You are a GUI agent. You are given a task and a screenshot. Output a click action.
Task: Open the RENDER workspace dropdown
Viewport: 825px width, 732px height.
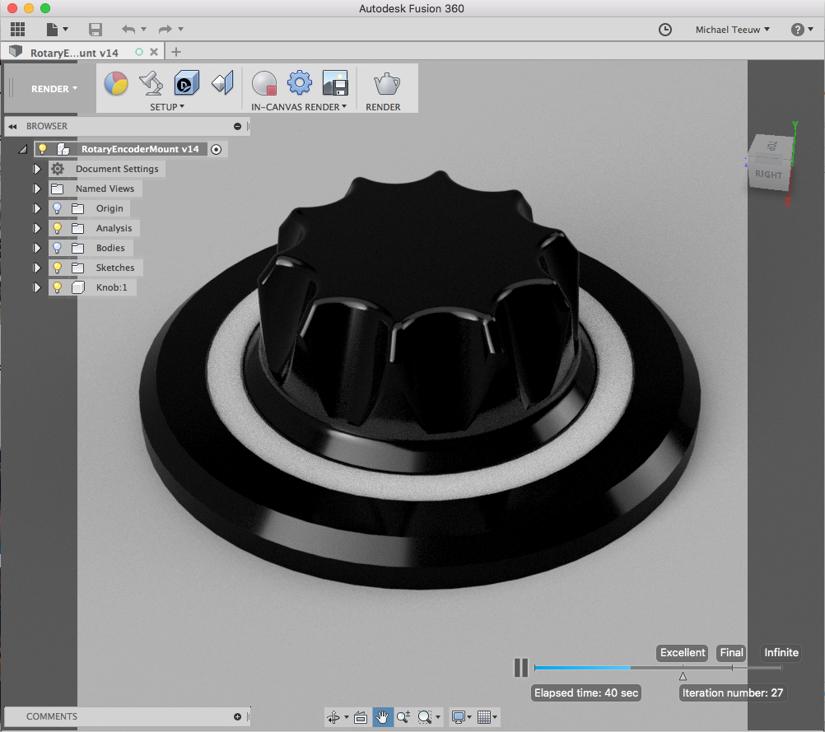coord(54,89)
